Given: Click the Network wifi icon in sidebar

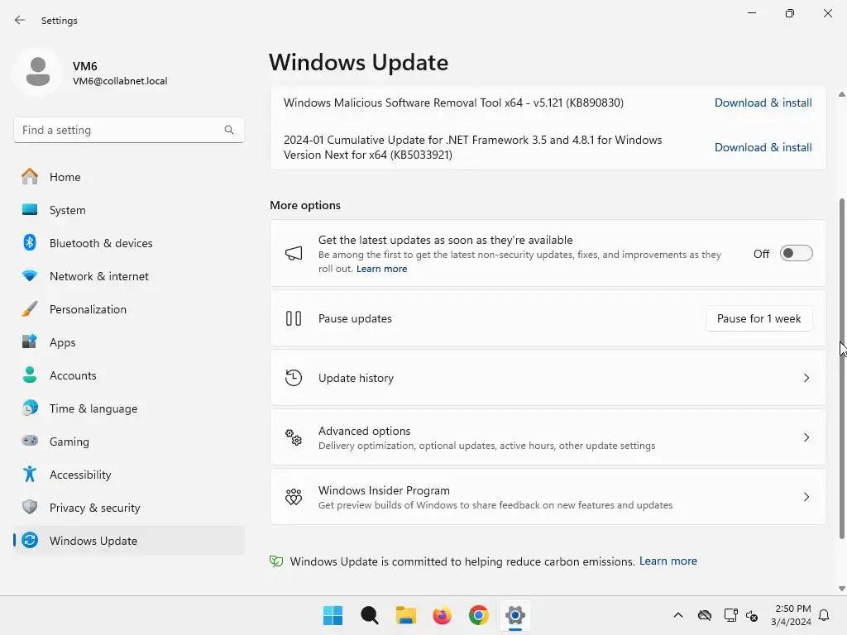Looking at the screenshot, I should coord(30,276).
